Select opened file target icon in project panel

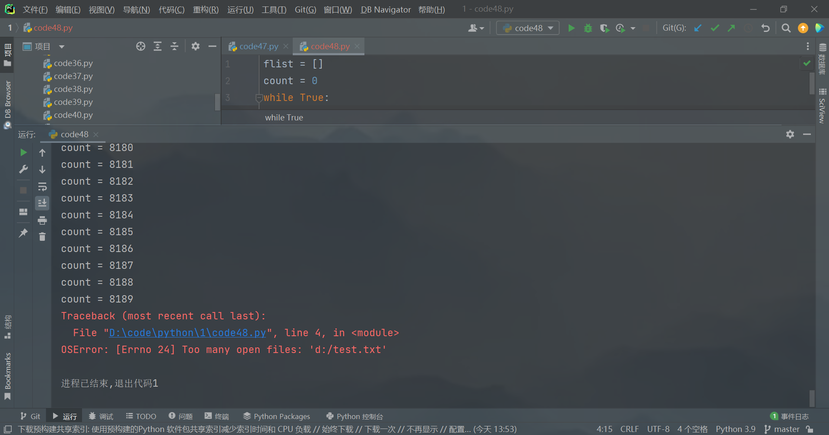click(141, 46)
